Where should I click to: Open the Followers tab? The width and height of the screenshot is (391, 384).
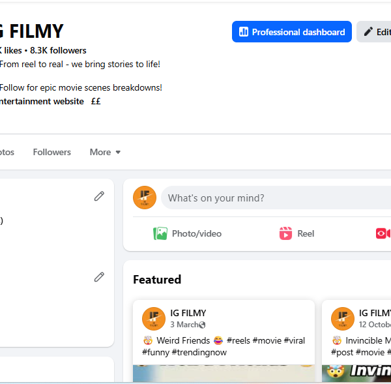(x=52, y=152)
